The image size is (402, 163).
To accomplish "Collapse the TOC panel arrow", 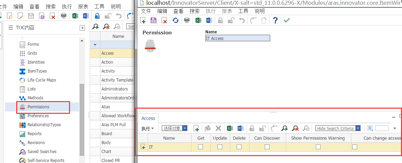I will [82, 28].
